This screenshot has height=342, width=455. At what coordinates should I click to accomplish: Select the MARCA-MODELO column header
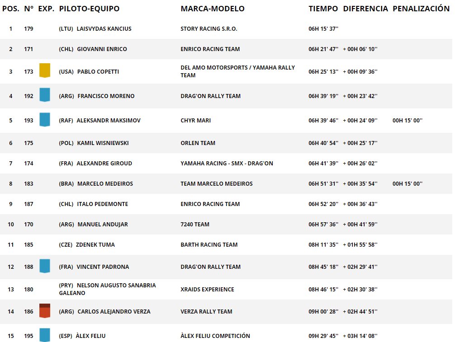pos(213,9)
